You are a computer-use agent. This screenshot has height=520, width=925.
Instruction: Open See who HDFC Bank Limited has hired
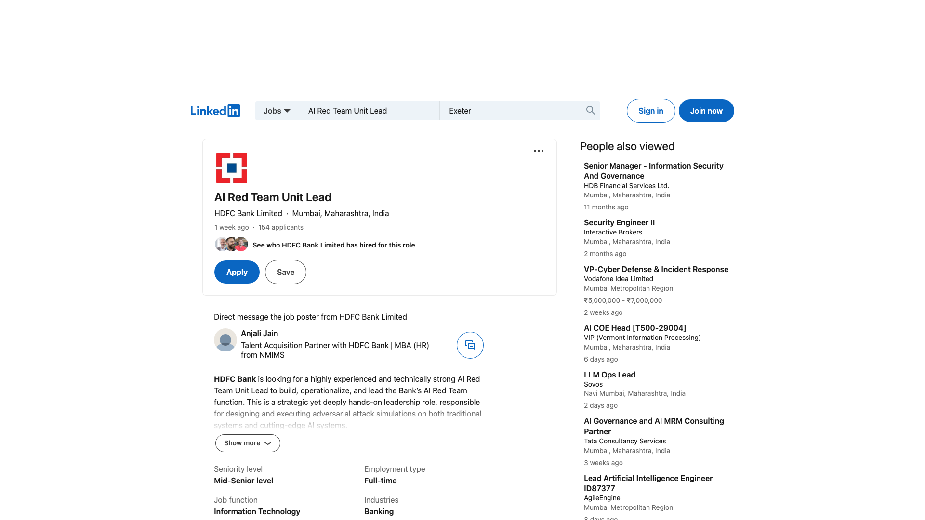[x=333, y=245]
